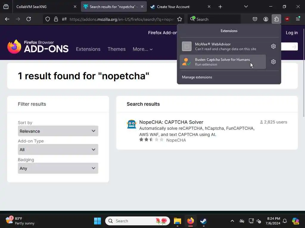Open the new tab plus button
This screenshot has height=228, width=305.
pos(220,7)
